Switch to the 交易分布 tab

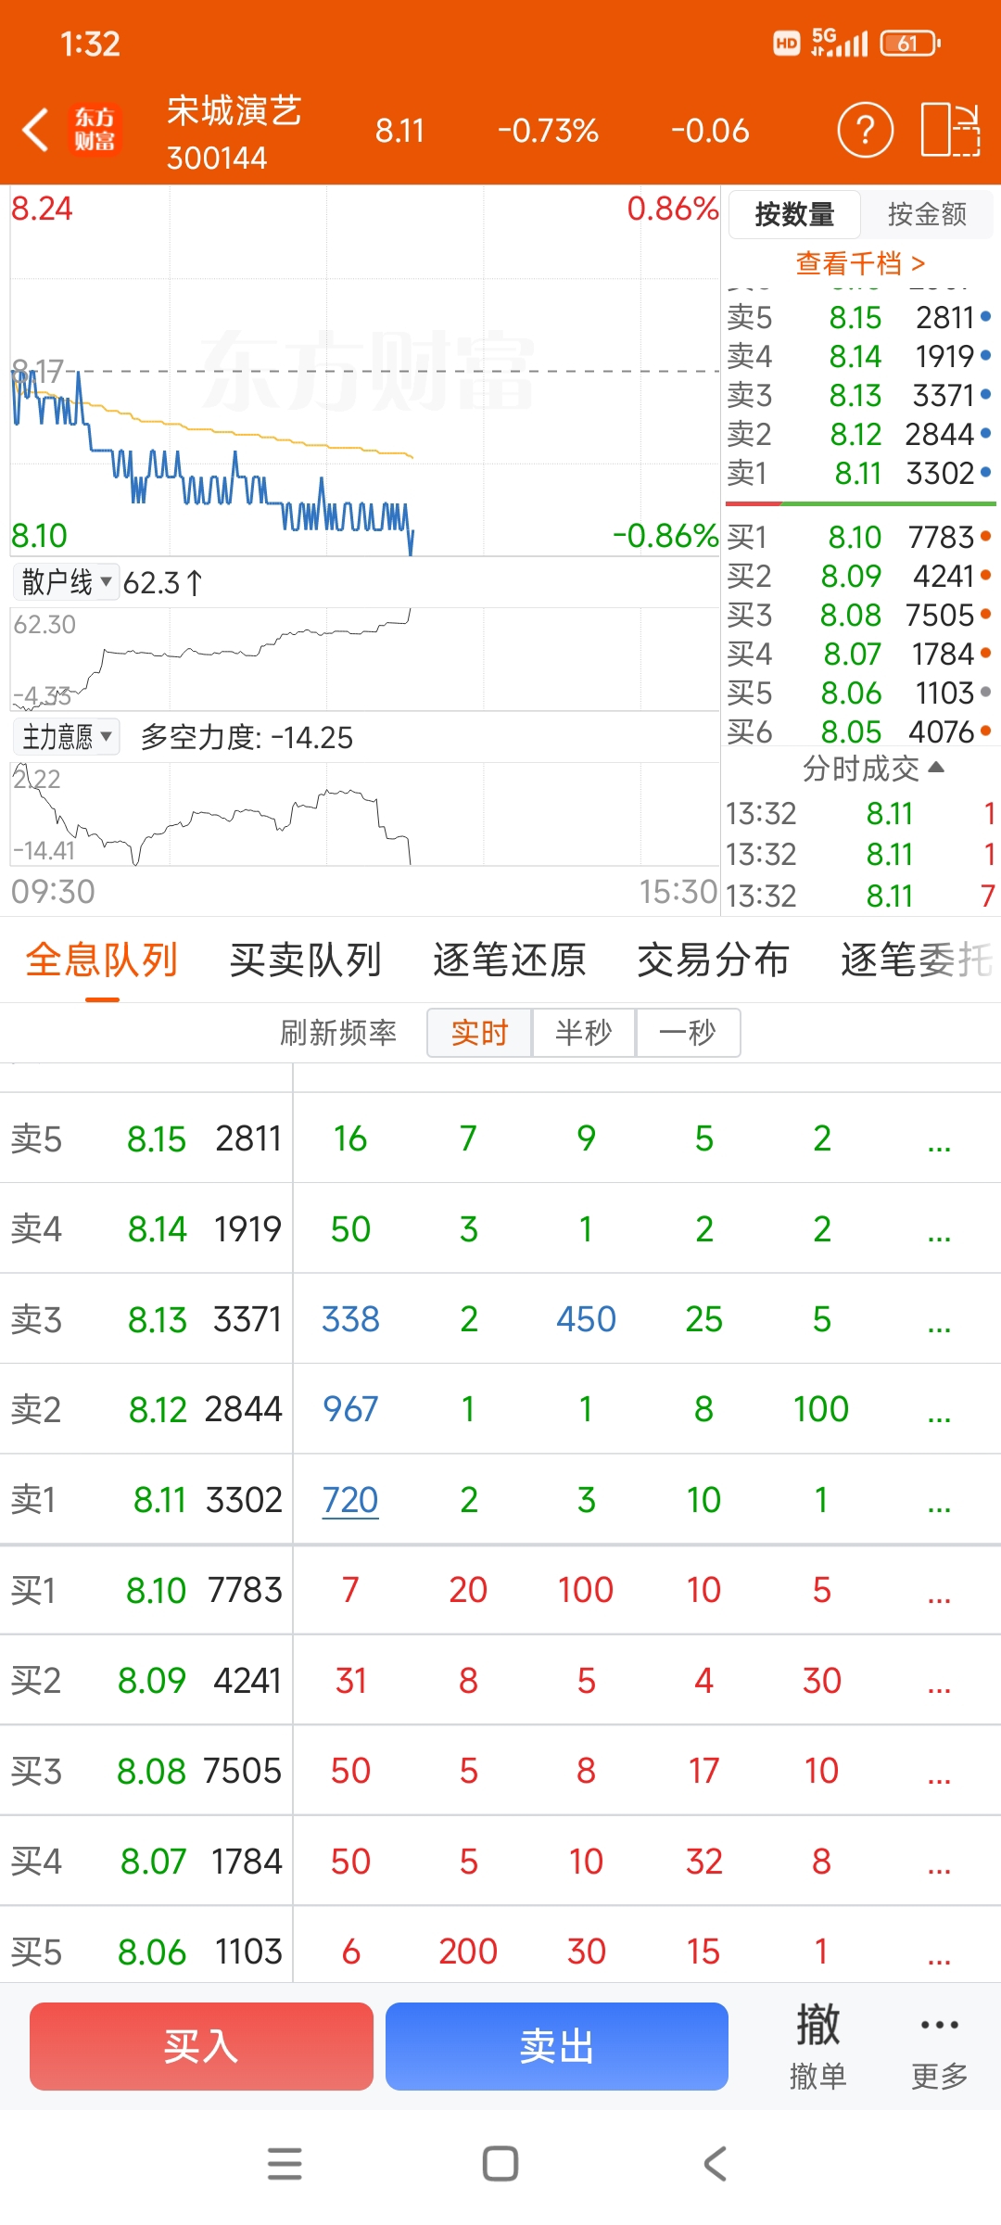point(714,960)
